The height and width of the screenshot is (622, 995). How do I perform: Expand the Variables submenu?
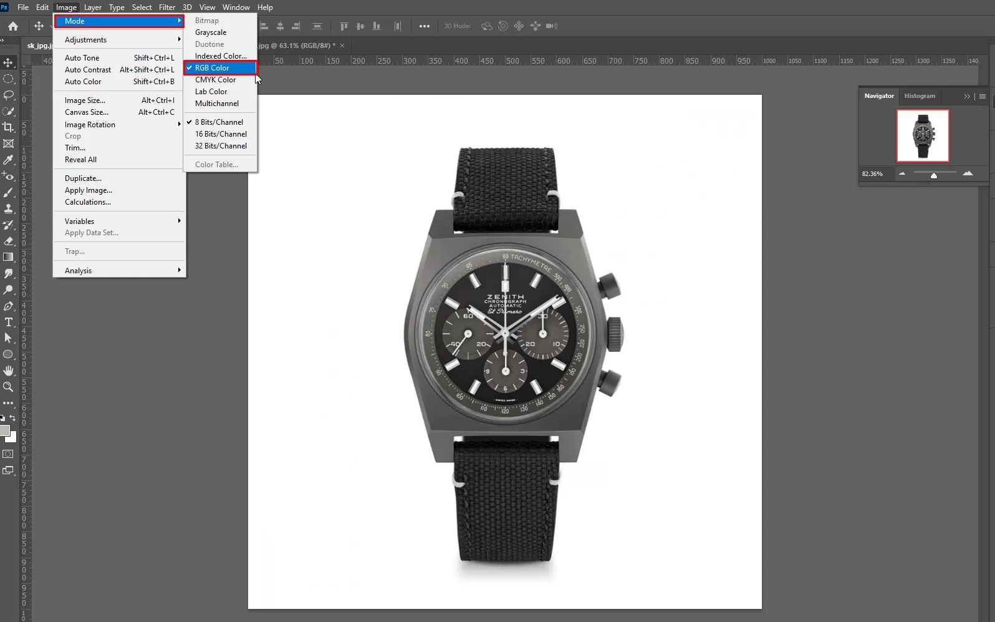click(119, 221)
